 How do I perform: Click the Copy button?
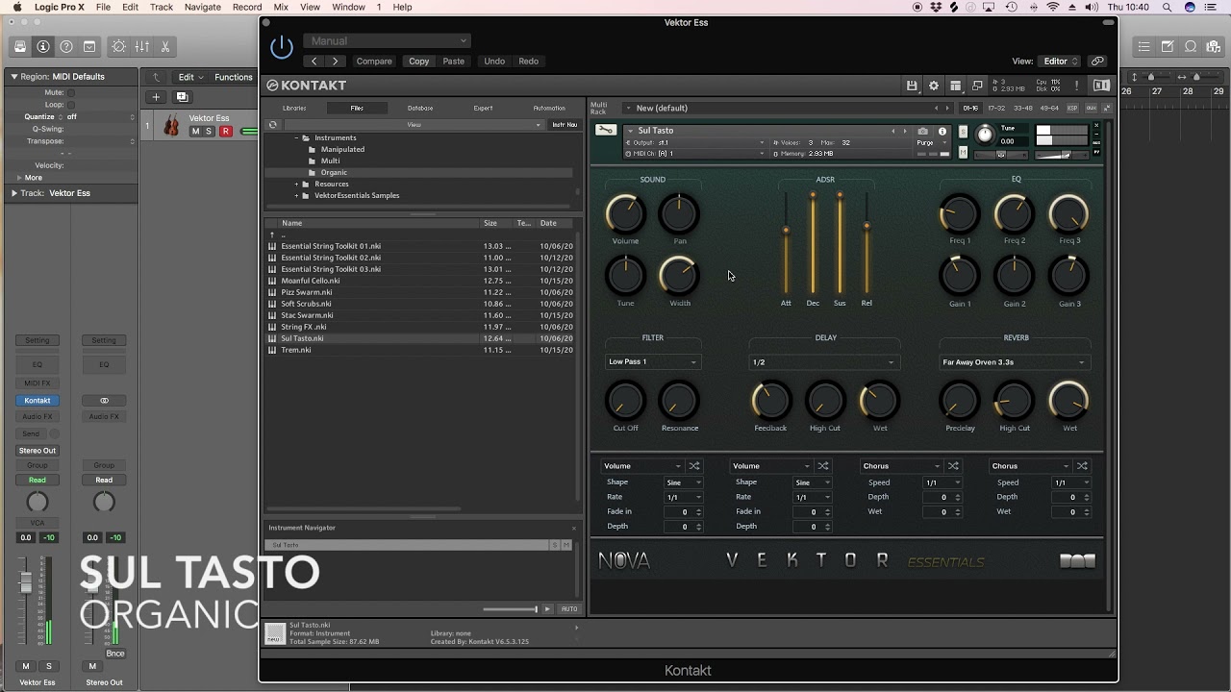pos(419,61)
